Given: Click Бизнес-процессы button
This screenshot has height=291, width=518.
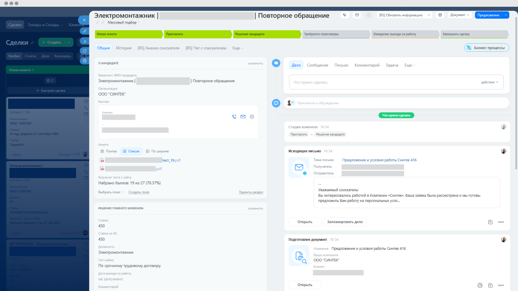Looking at the screenshot, I should coord(487,48).
